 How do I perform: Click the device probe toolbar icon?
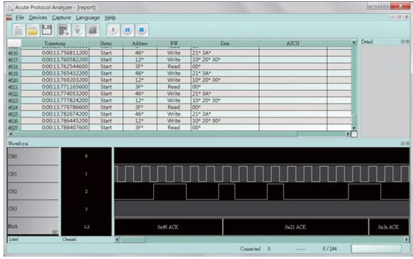(78, 30)
